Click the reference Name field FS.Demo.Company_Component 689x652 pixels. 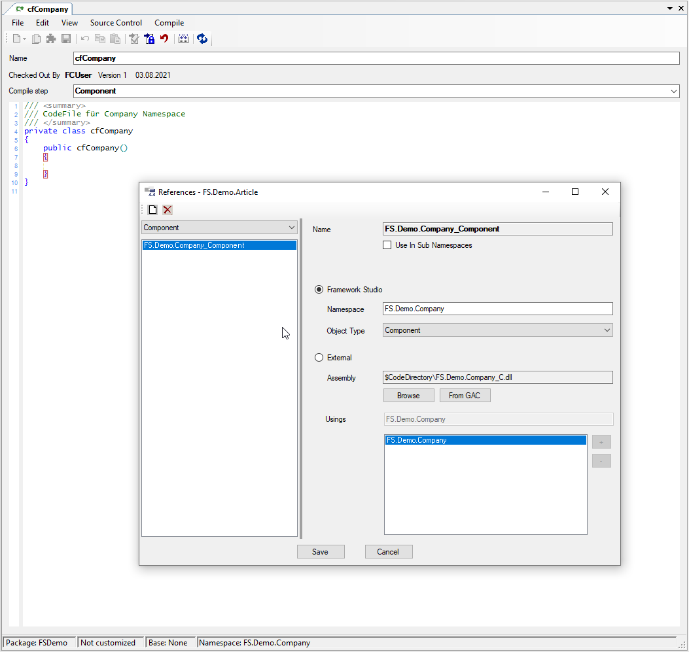498,229
